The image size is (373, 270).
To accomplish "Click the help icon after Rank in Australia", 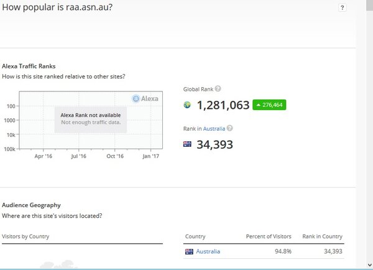I will [230, 128].
